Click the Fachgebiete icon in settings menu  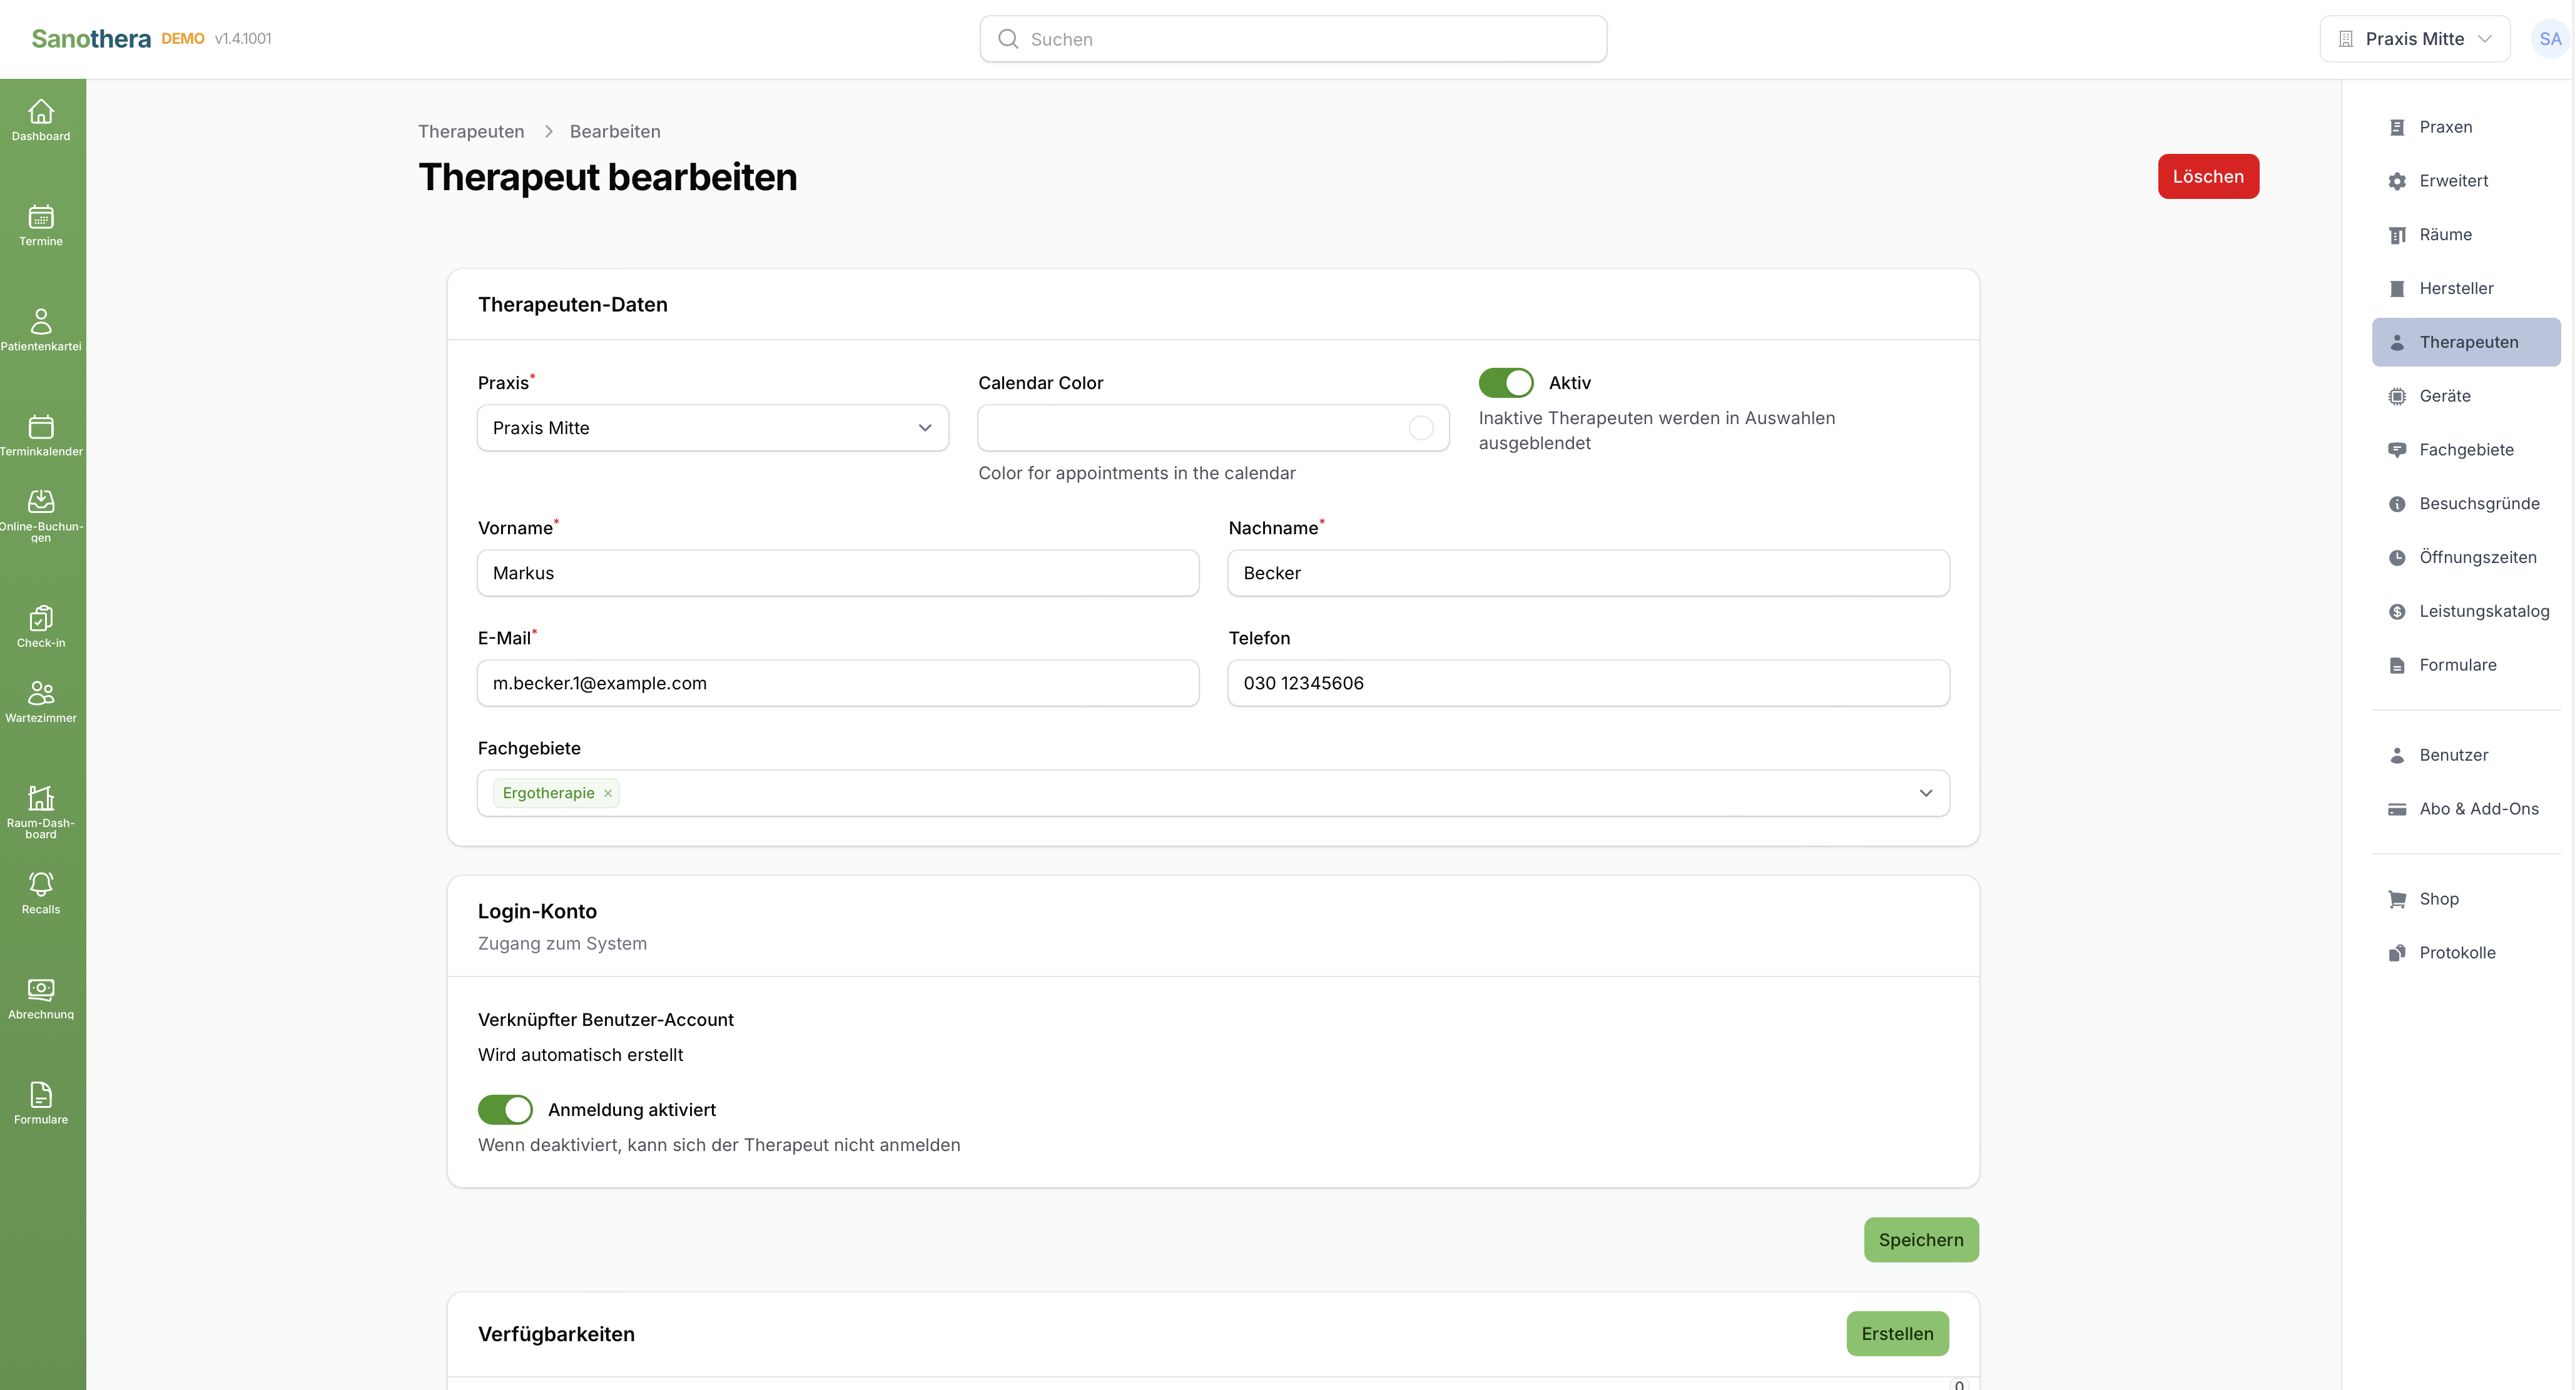(x=2397, y=450)
